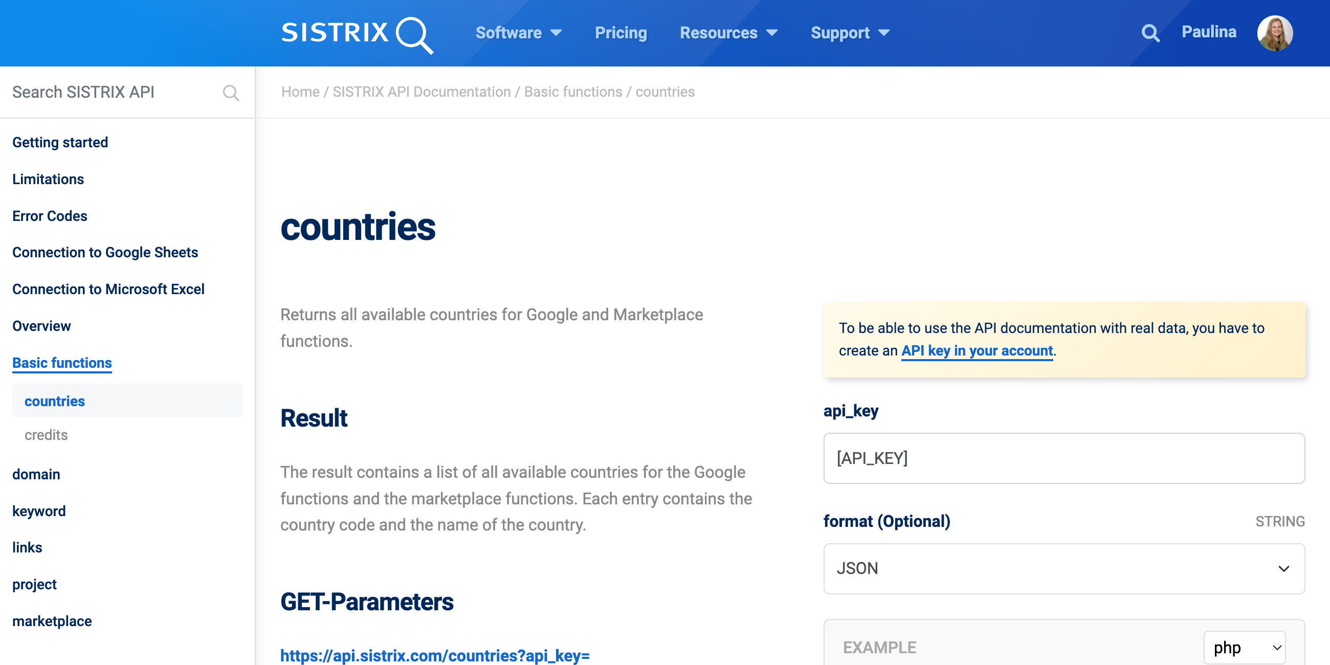Screen dimensions: 1330x665
Task: Open Connection to Google Sheets page
Action: click(105, 253)
